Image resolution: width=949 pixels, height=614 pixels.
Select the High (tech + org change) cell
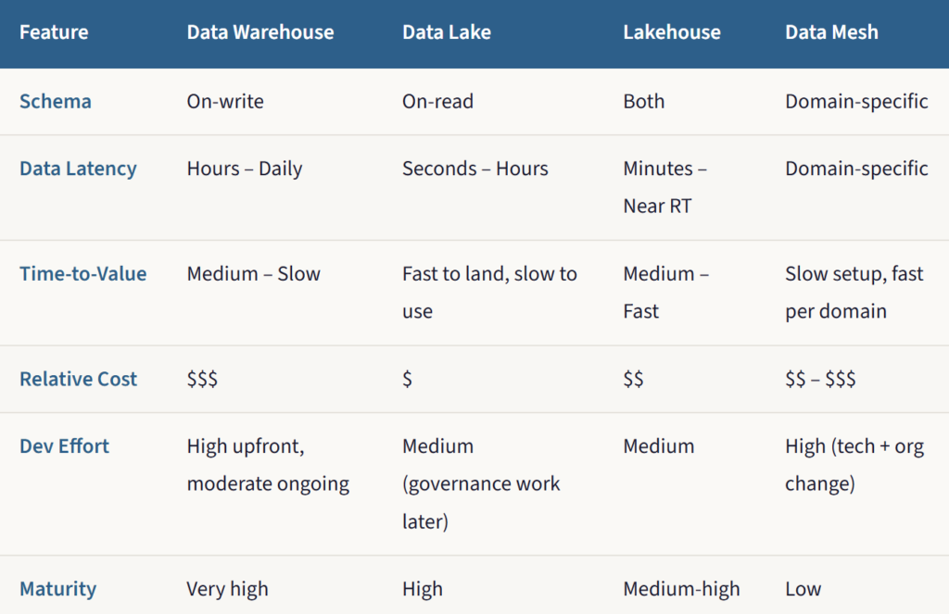click(x=854, y=465)
